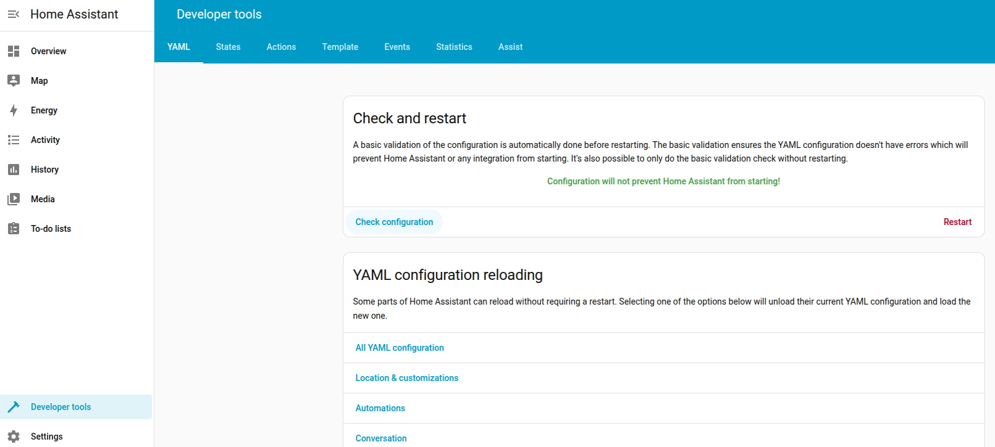Click the To-do lists clipboard icon
Screen dimensions: 995x447
[14, 229]
